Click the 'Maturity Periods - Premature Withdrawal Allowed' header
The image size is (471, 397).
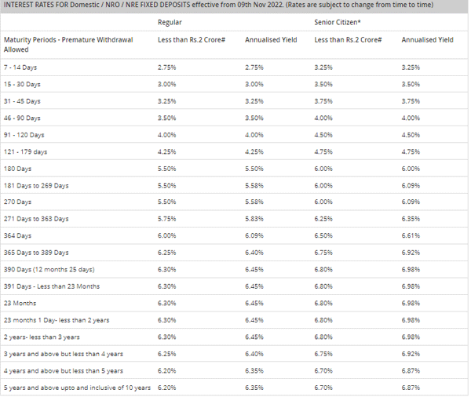click(68, 43)
